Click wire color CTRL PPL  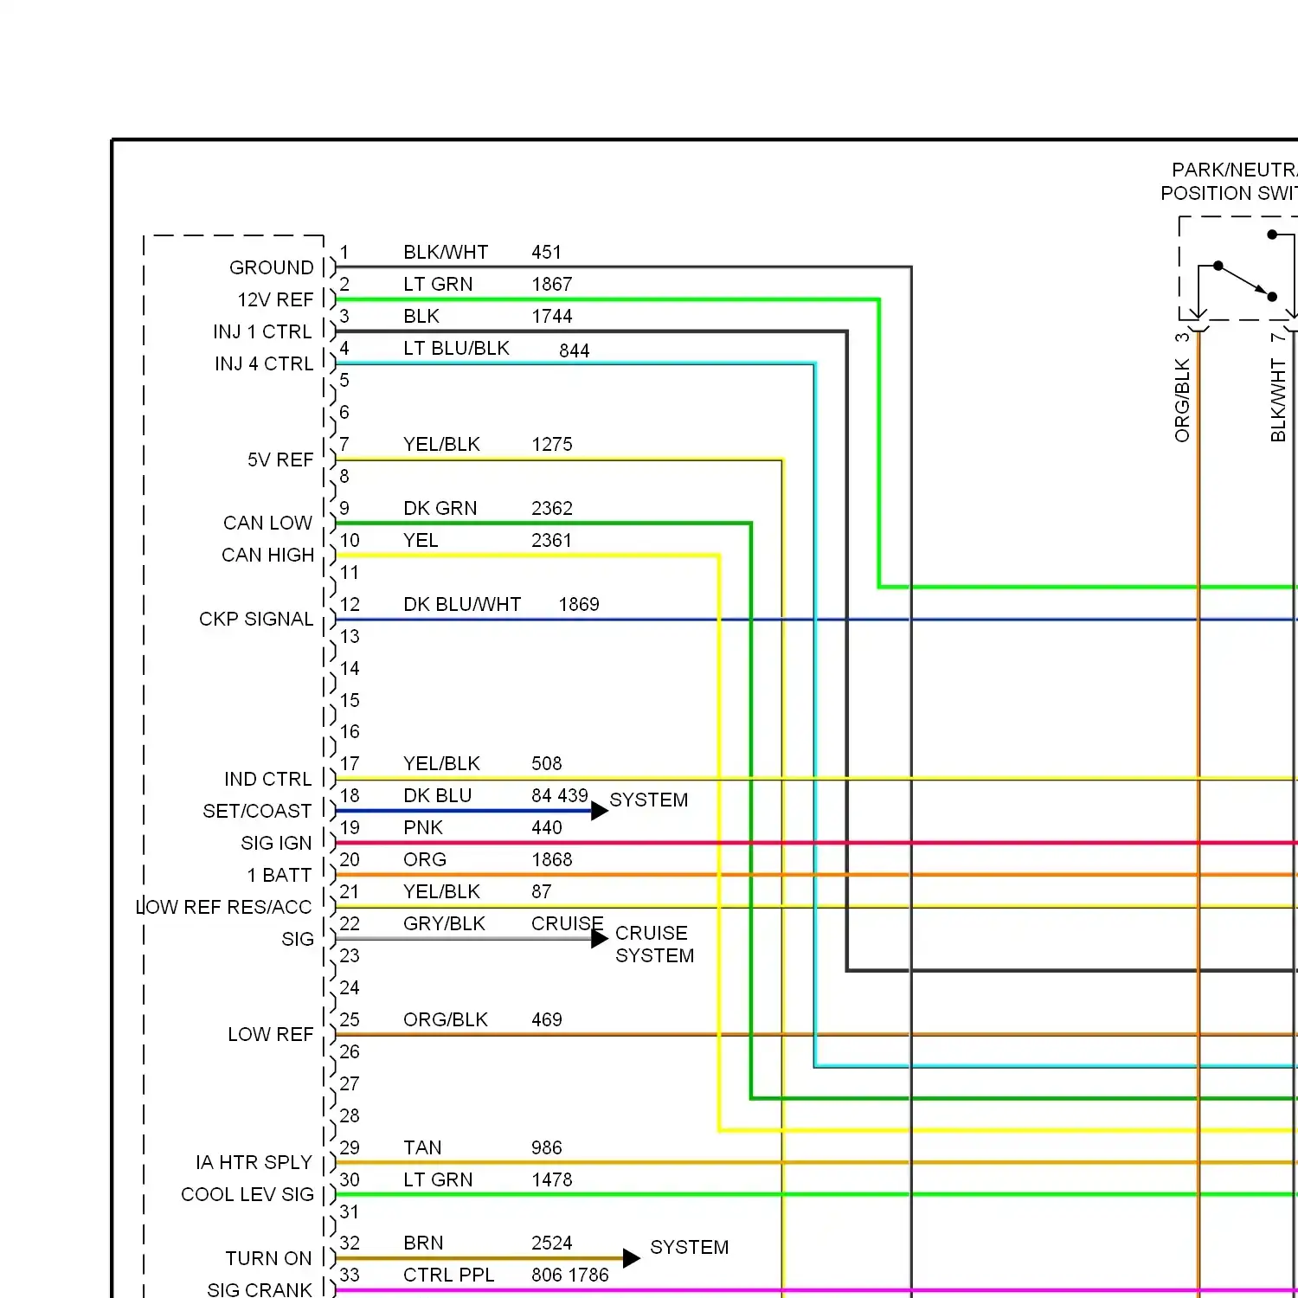448,1275
